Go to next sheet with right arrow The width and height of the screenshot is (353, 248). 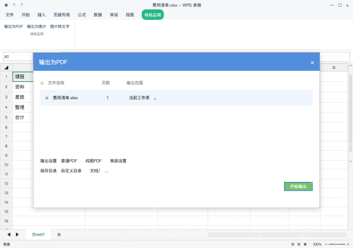(x=17, y=234)
